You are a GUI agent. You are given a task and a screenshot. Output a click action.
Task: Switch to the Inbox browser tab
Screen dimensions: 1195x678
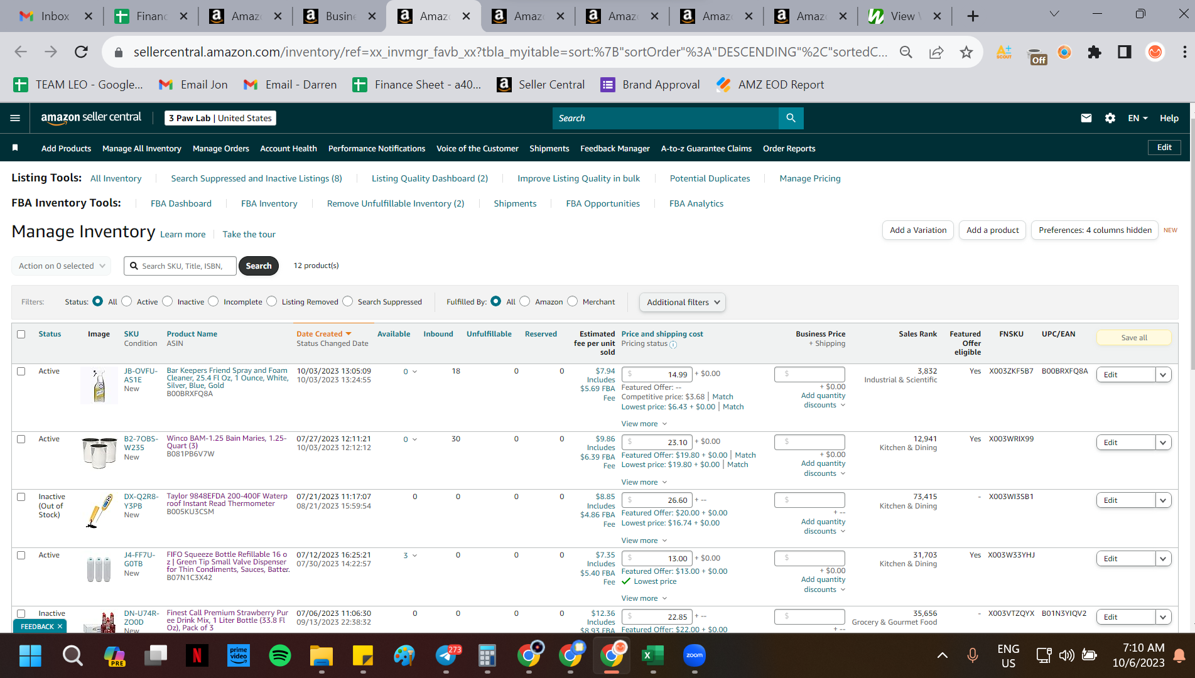(55, 16)
